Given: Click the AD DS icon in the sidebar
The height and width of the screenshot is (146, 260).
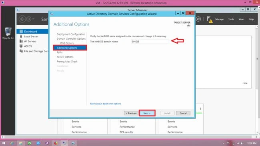Looking at the screenshot, I should 21,46.
